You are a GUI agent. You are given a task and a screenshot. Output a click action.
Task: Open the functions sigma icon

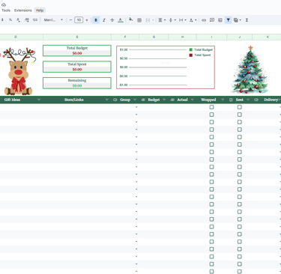pyautogui.click(x=247, y=20)
